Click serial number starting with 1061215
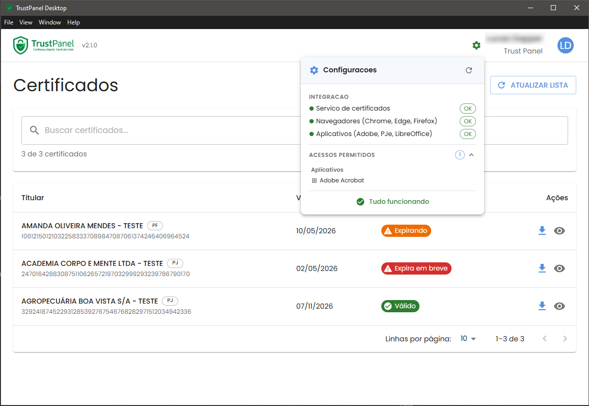This screenshot has height=406, width=589. tap(105, 236)
